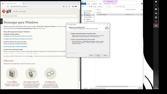This screenshot has height=94, width=167.
Task: Open the sidebar toggle on git page
Action: pyautogui.click(x=1, y=21)
